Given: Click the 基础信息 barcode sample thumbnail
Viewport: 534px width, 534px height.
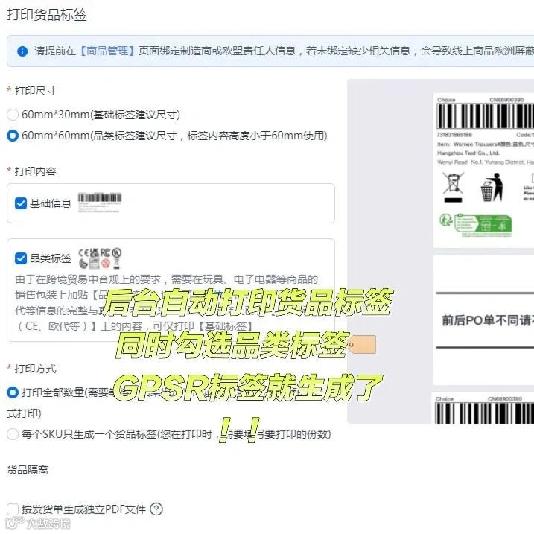Looking at the screenshot, I should 100,203.
